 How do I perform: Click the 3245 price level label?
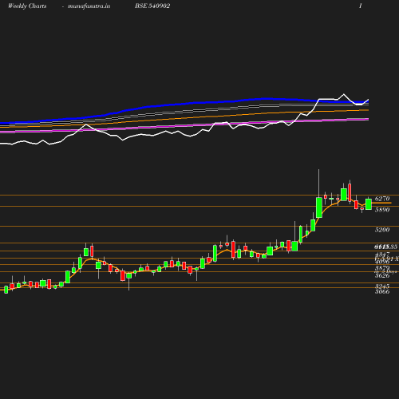coord(382,286)
